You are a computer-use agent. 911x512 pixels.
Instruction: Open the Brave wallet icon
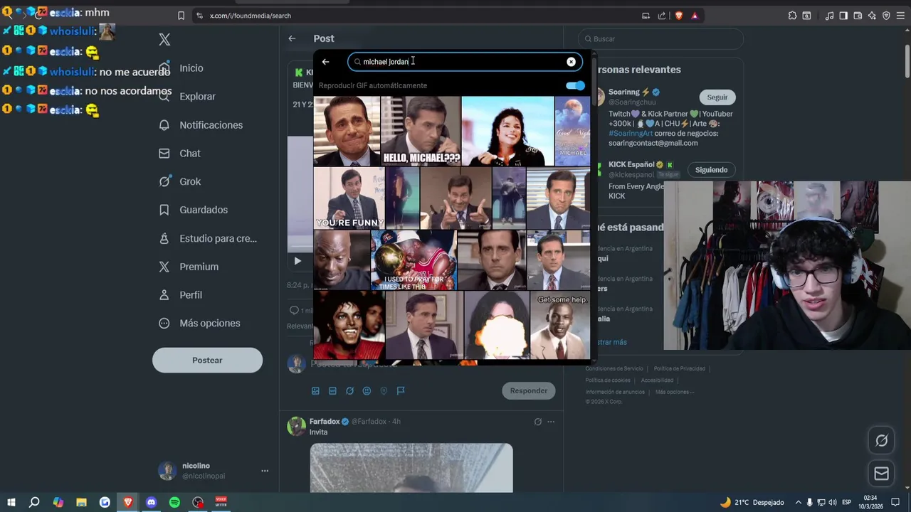[x=858, y=16]
